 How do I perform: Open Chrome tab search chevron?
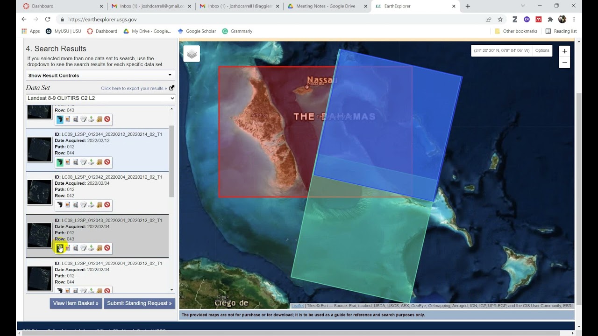click(x=523, y=6)
